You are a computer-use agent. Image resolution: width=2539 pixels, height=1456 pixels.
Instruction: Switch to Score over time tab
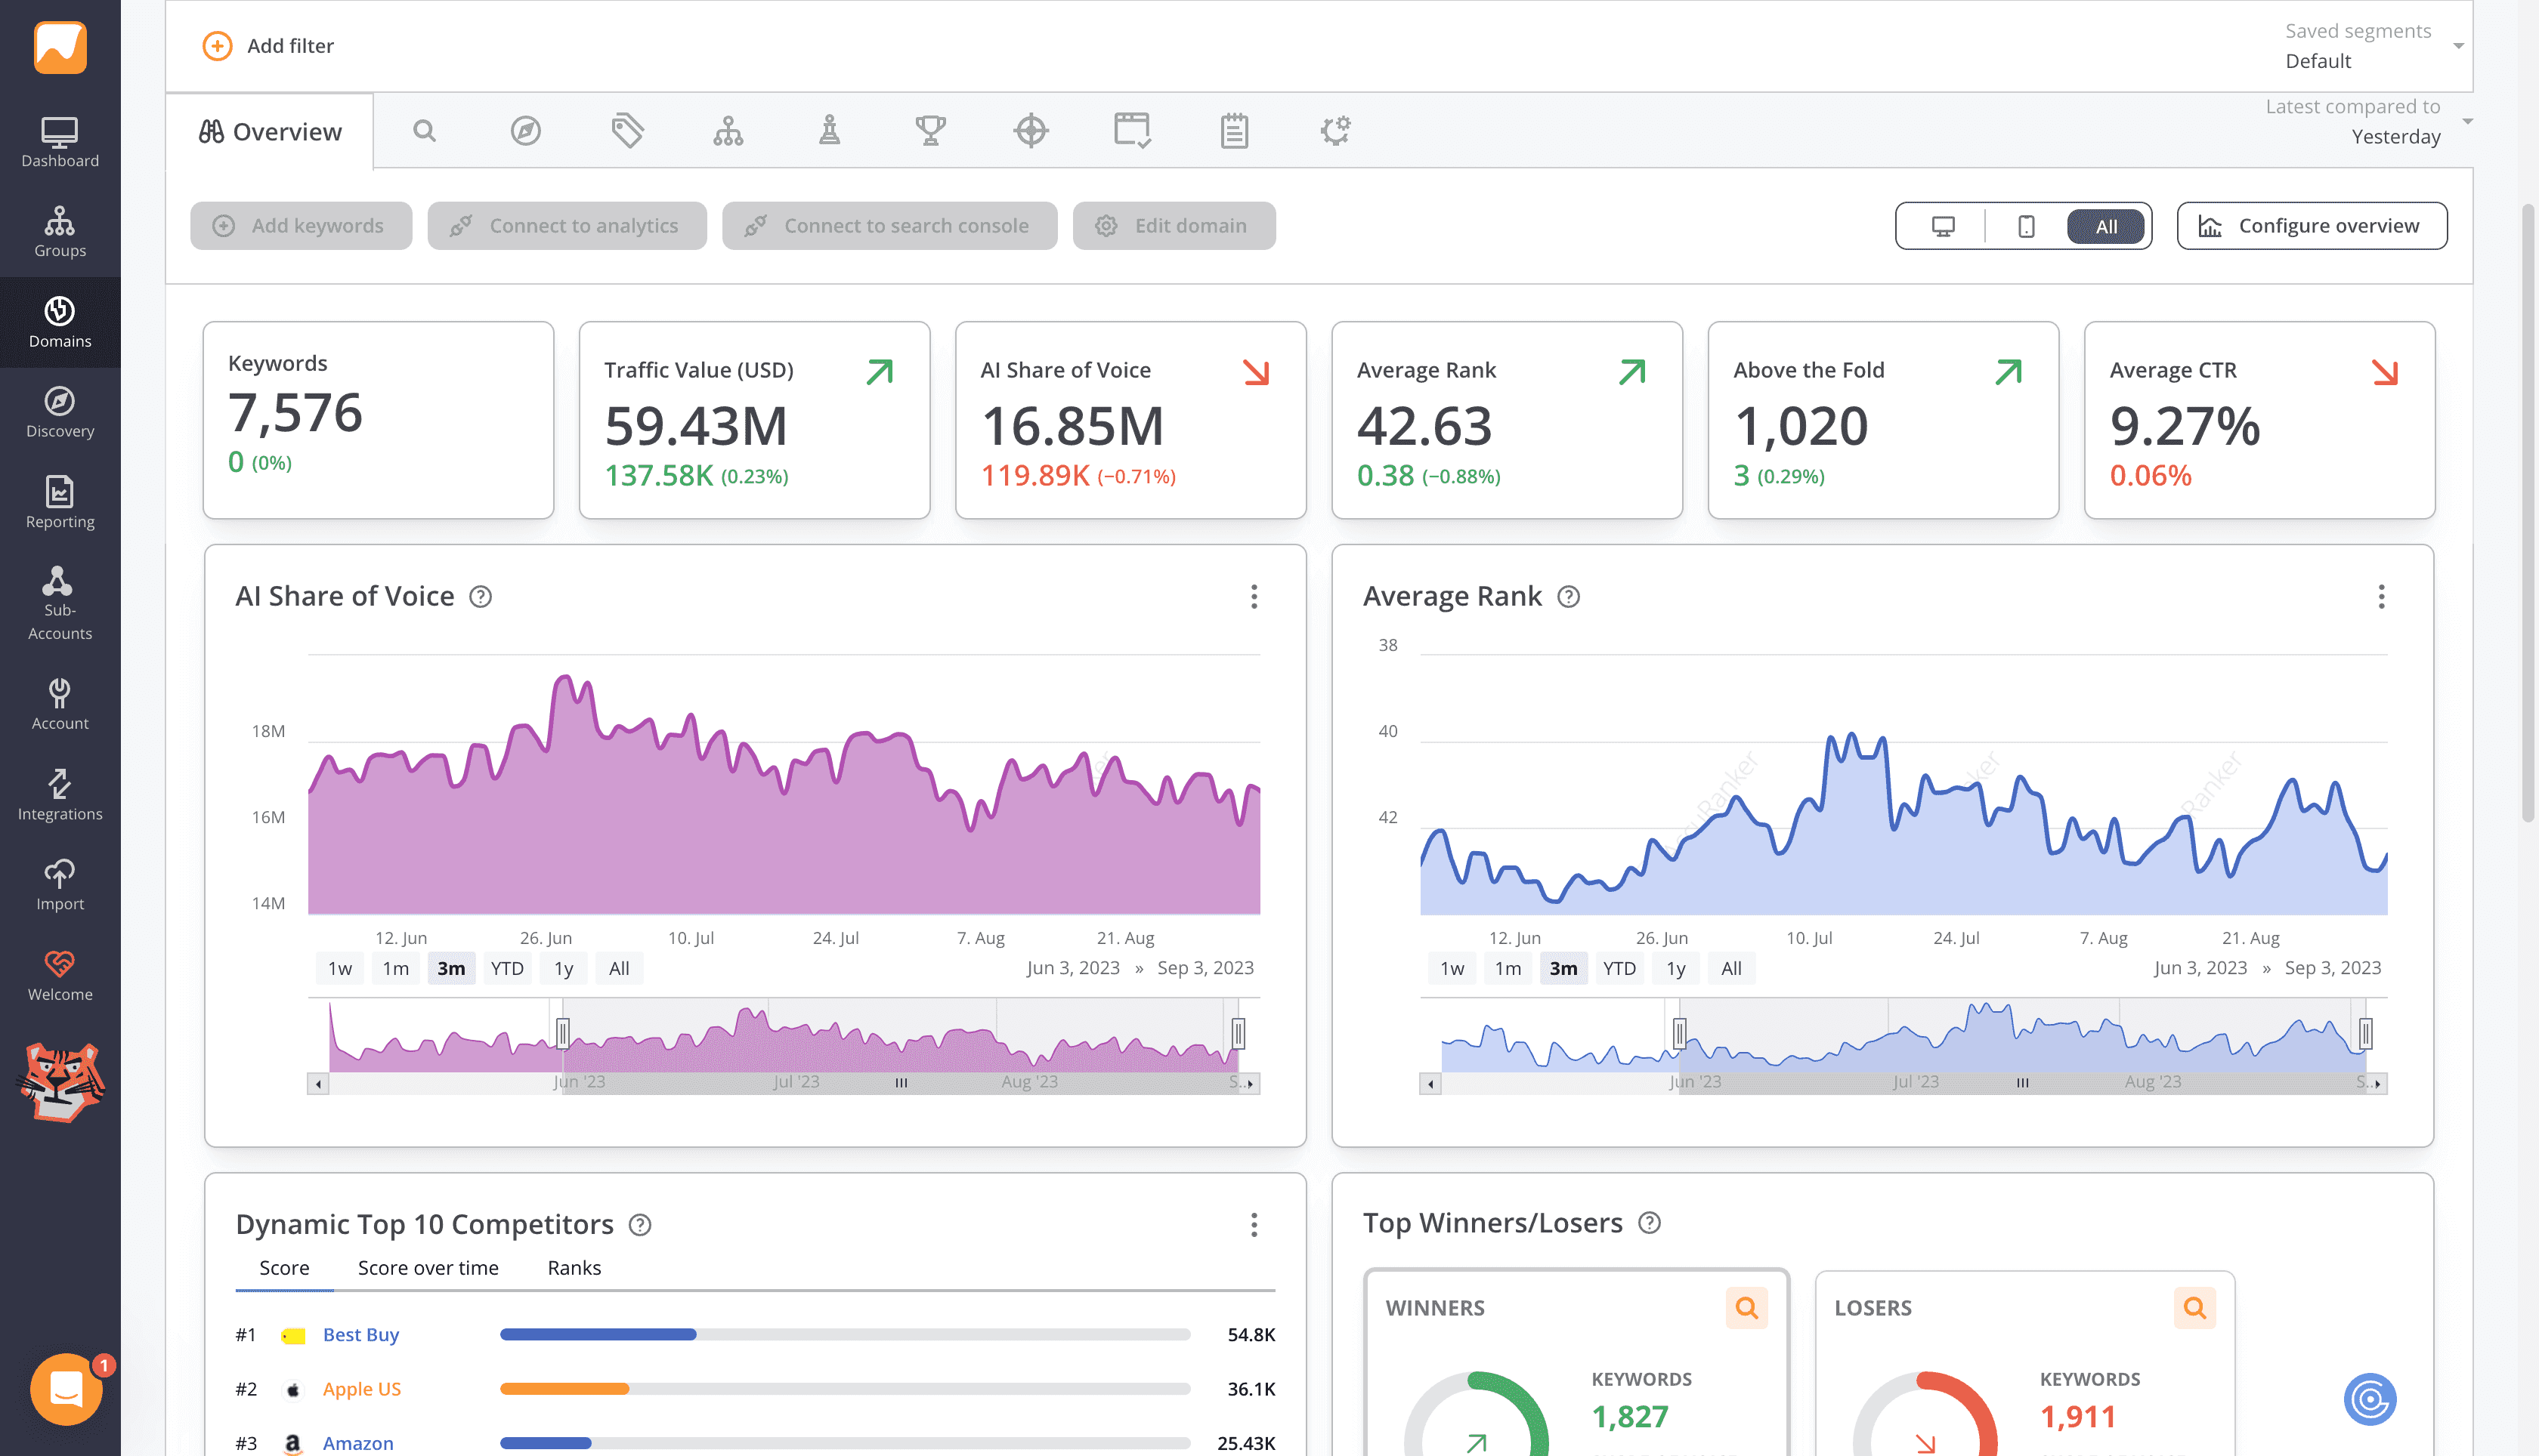click(428, 1268)
